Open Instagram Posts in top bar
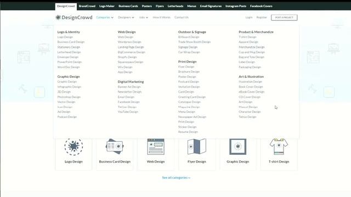351x197 pixels. (236, 6)
